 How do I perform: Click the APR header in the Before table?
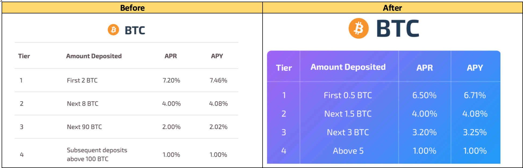pos(171,56)
